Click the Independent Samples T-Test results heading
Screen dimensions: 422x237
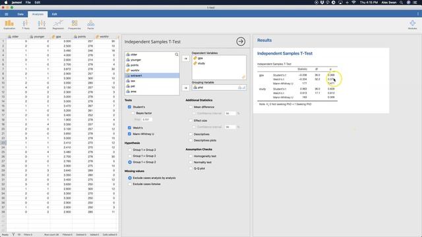tap(285, 53)
